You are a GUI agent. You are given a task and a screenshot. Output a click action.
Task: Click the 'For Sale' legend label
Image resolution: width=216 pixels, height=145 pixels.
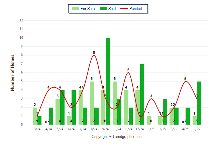[x=88, y=9]
